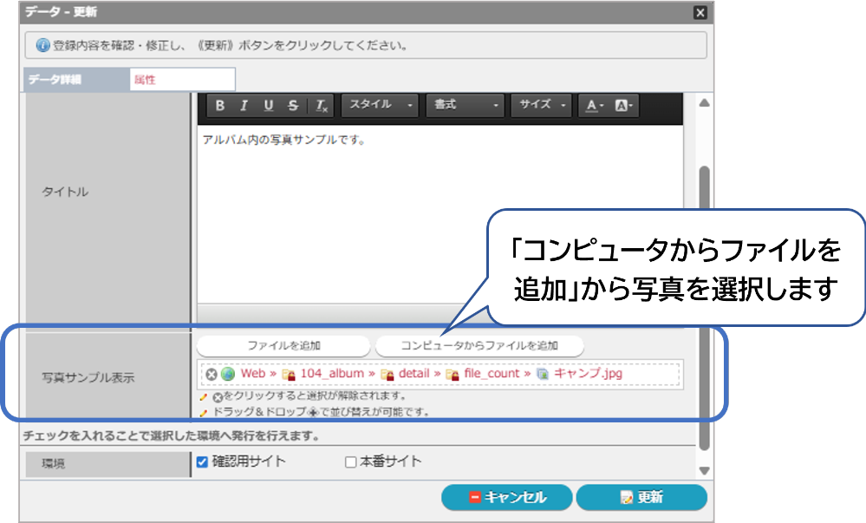The width and height of the screenshot is (866, 523).
Task: Open the background color picker
Action: 625,106
